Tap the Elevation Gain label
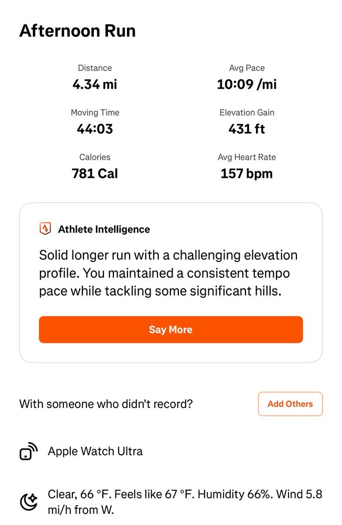The height and width of the screenshot is (525, 342). coord(247,112)
